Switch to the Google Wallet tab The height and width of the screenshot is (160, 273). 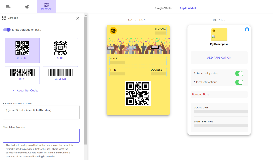point(163,8)
